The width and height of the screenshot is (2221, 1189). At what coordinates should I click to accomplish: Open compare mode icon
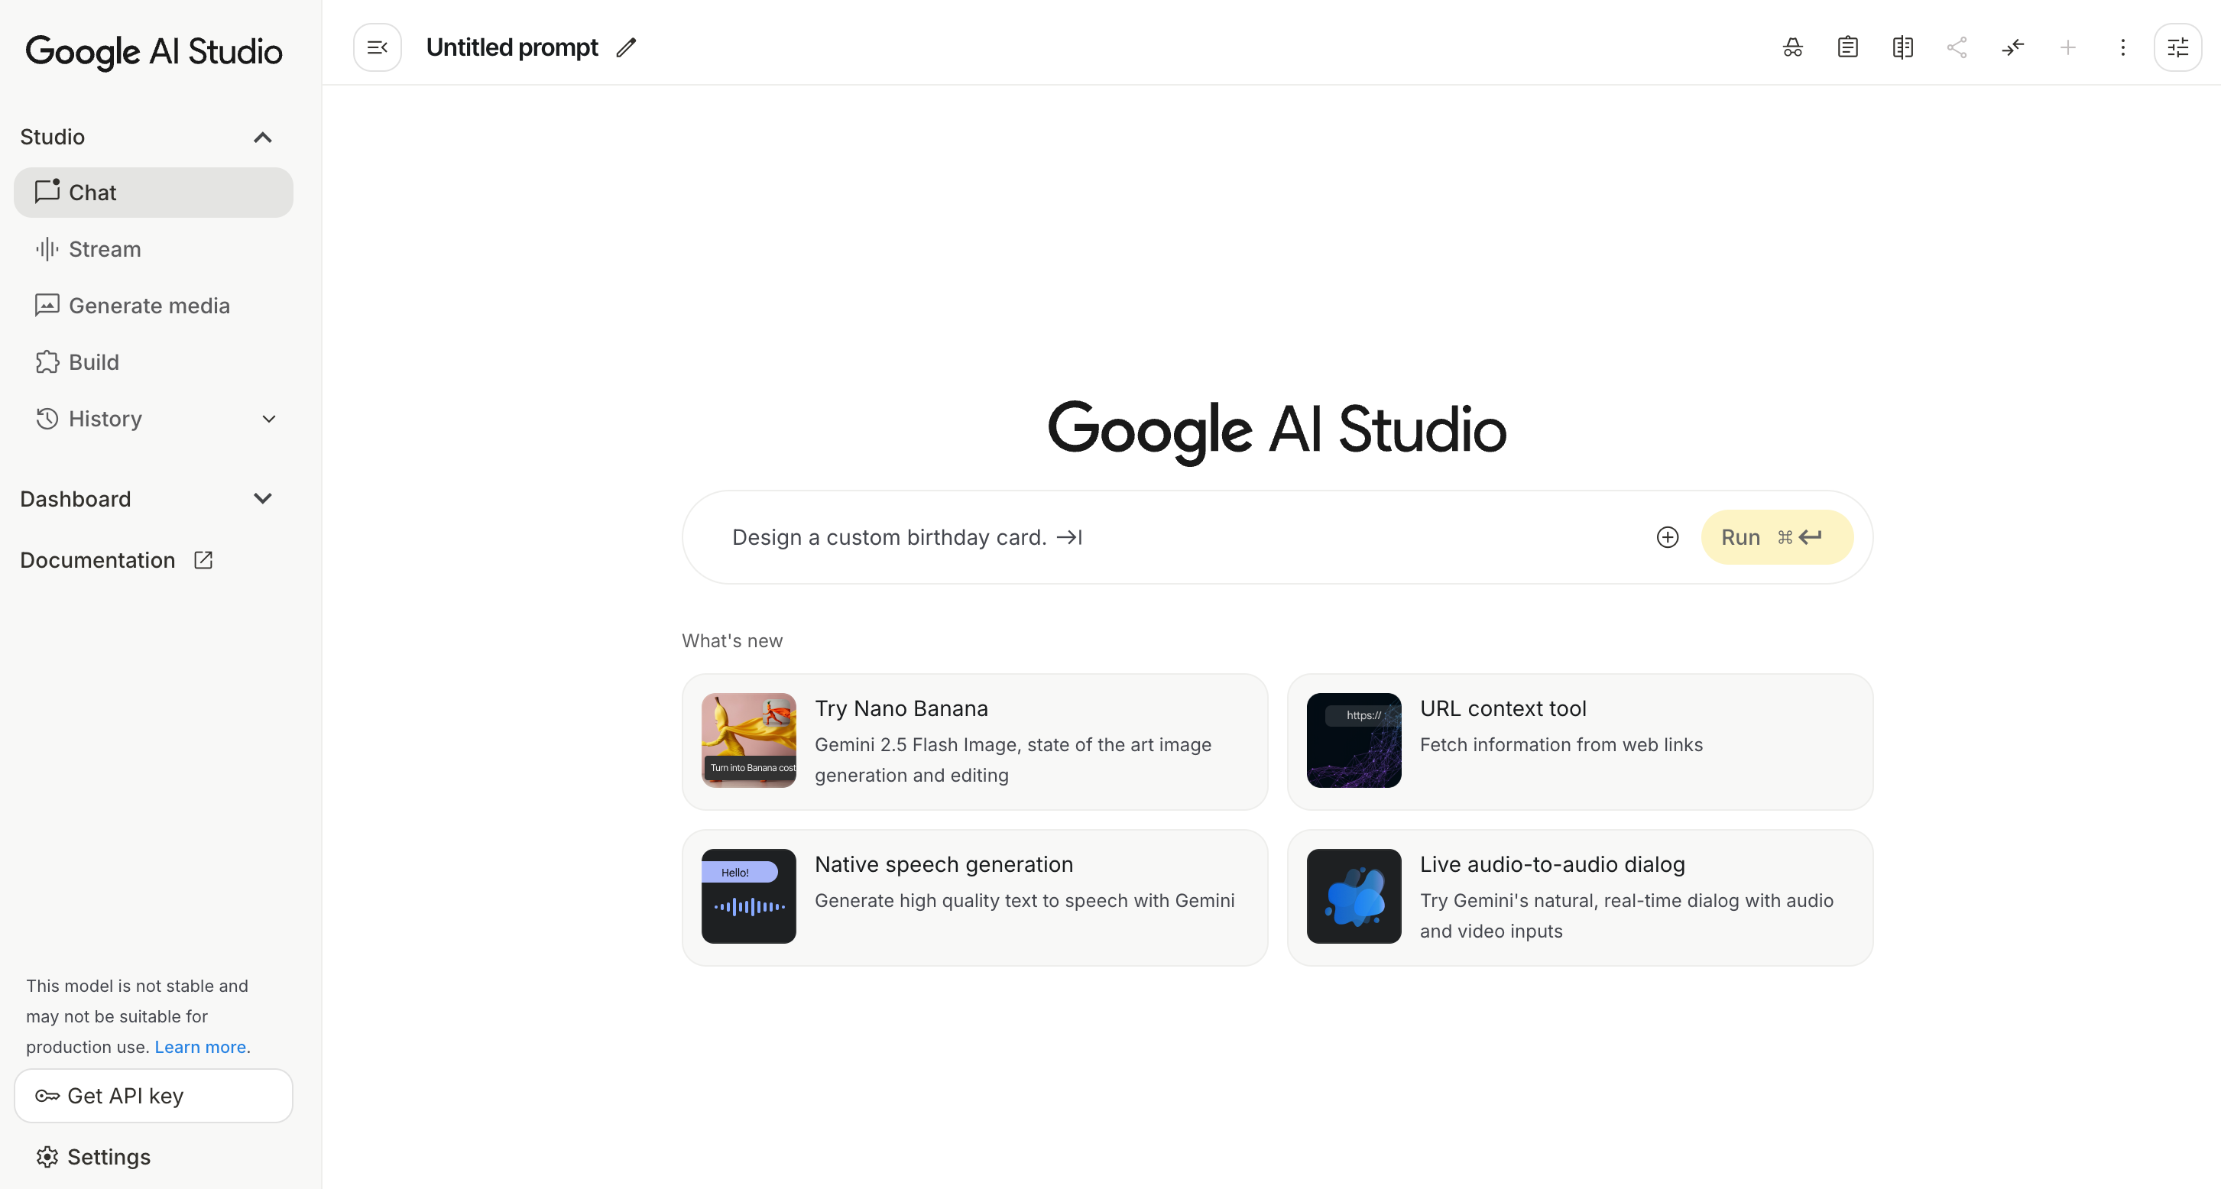[1902, 47]
